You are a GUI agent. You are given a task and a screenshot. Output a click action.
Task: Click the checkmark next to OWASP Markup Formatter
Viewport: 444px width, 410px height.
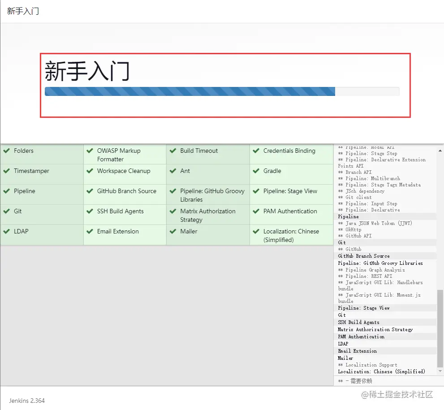click(90, 151)
